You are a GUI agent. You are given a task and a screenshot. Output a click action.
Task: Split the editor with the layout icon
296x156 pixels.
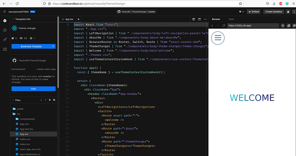(194, 19)
